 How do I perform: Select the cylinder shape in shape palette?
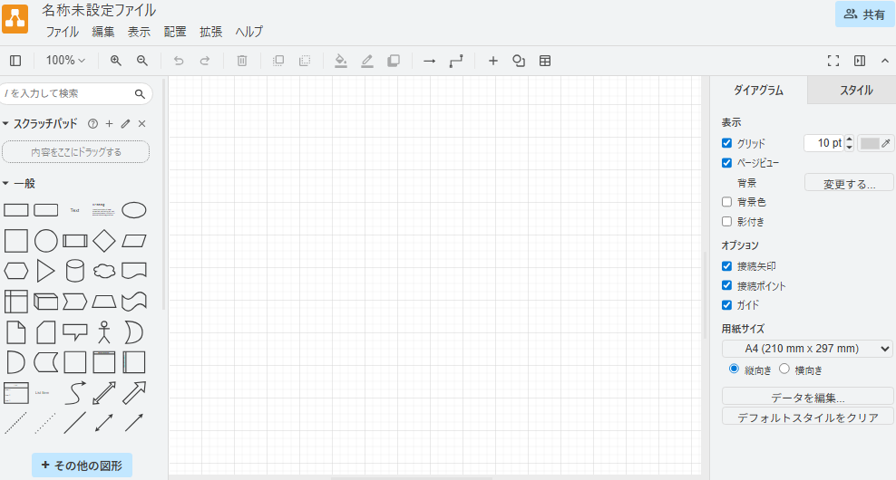[75, 271]
